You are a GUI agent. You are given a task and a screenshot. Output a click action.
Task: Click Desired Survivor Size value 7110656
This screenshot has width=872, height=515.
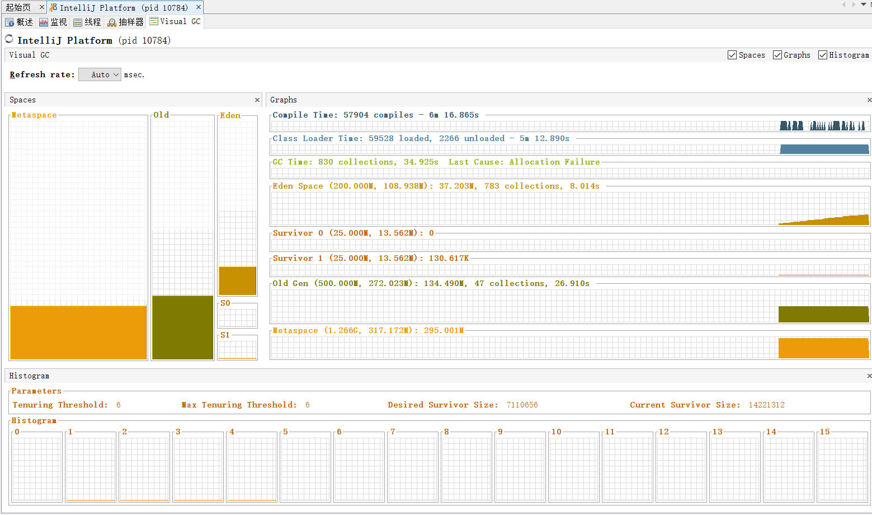tap(522, 405)
